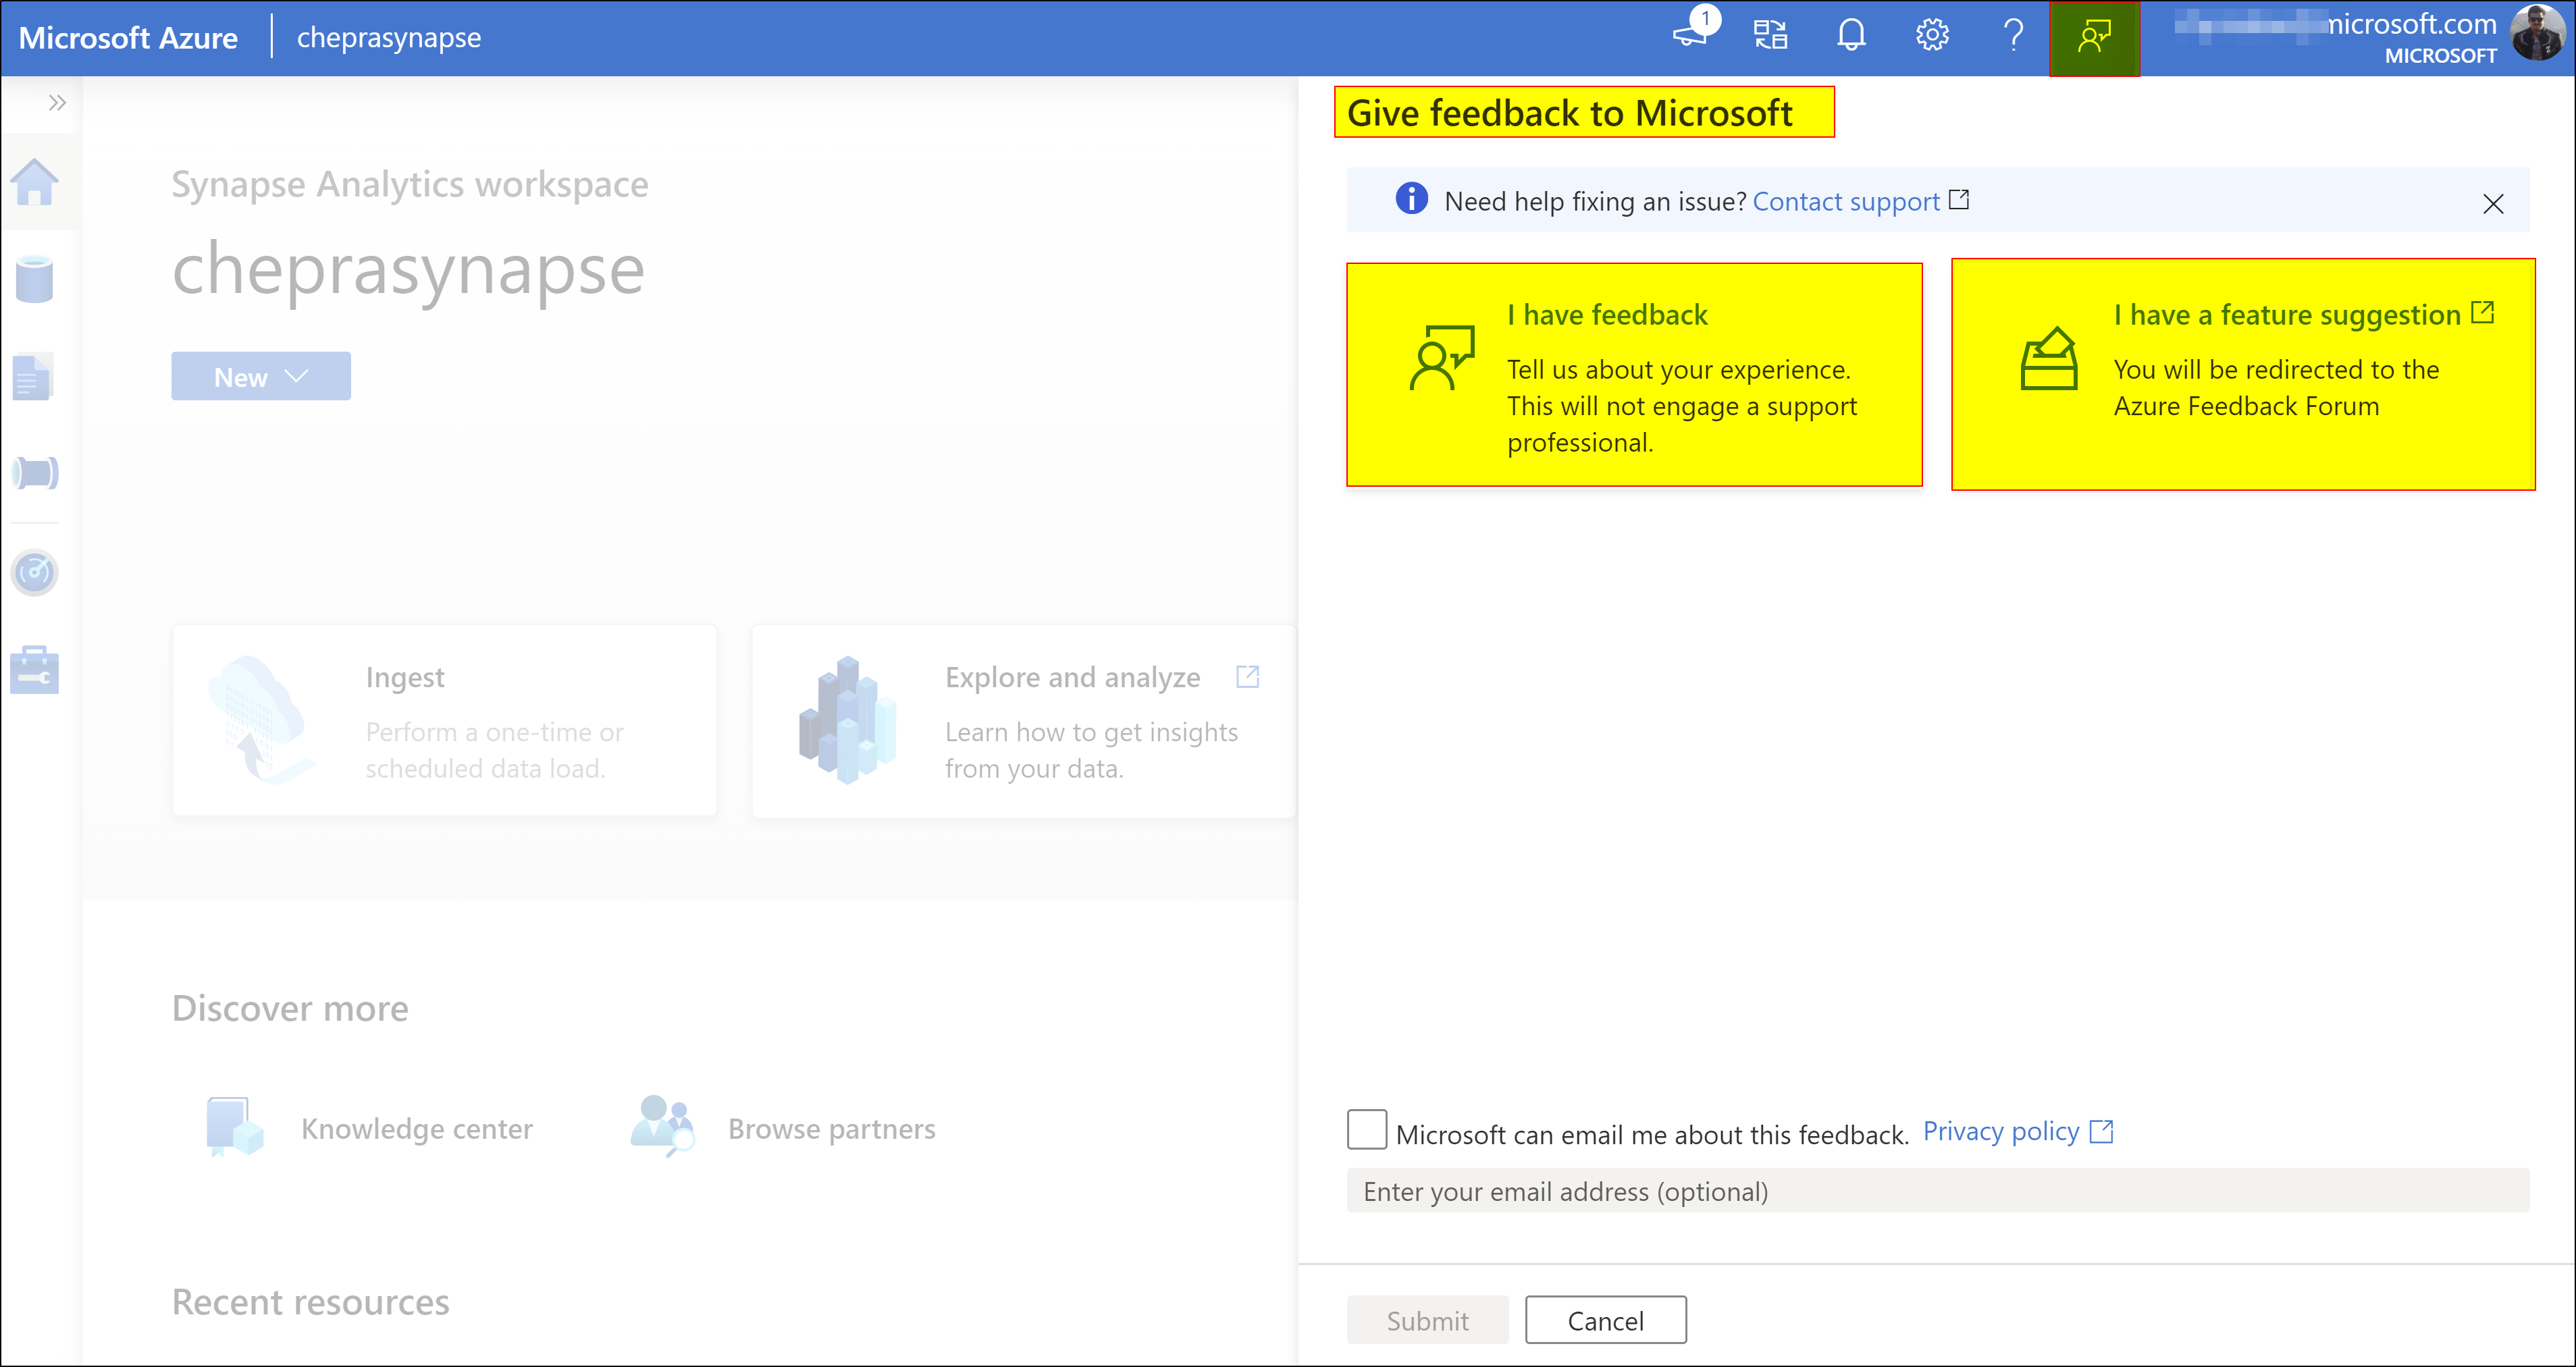Click the Cancel button
Screen dimensions: 2576x1367
click(x=1606, y=1320)
